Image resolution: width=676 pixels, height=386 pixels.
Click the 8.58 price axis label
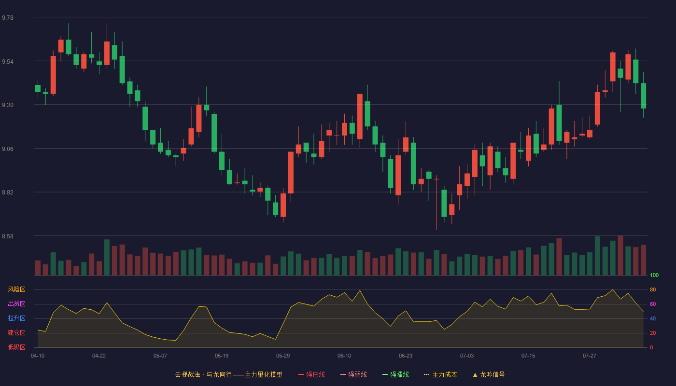tap(8, 236)
